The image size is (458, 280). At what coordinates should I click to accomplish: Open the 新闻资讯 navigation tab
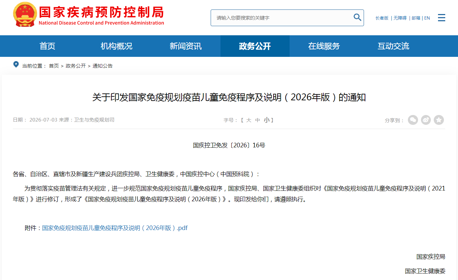click(186, 46)
